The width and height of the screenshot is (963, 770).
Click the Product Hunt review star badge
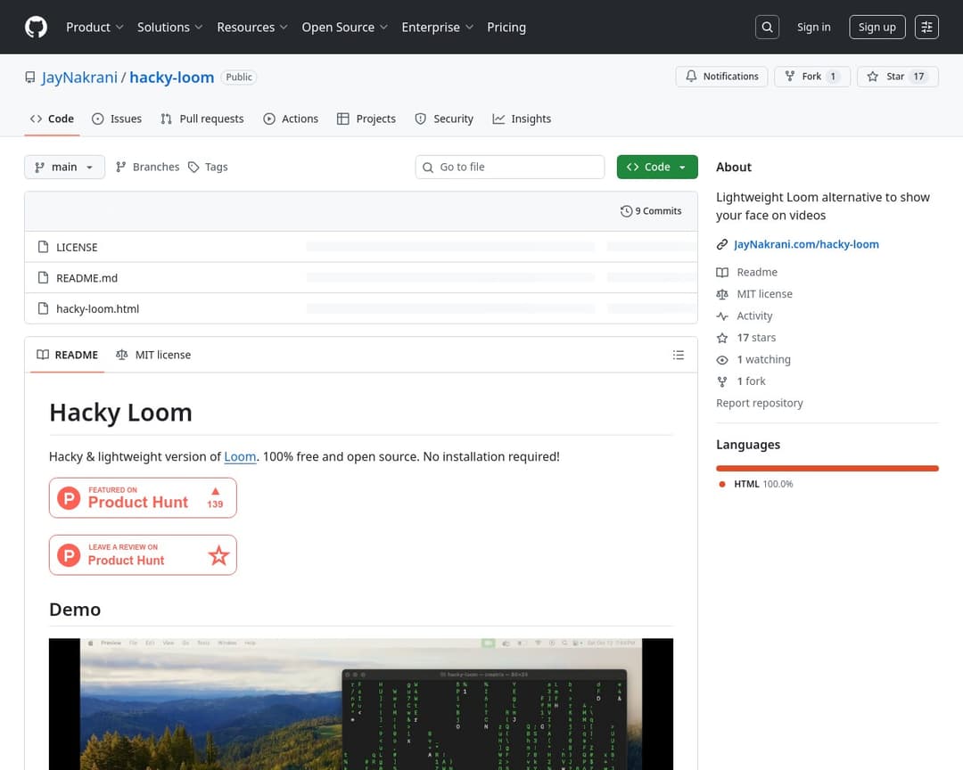coord(143,555)
